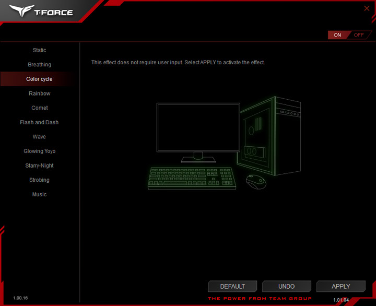Viewport: 376px width, 306px height.
Task: Click the mouse illustration
Action: 255,182
